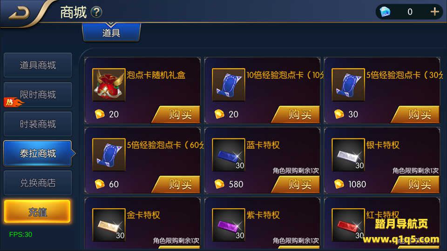Tap the blue diamond currency icon

coord(385,12)
